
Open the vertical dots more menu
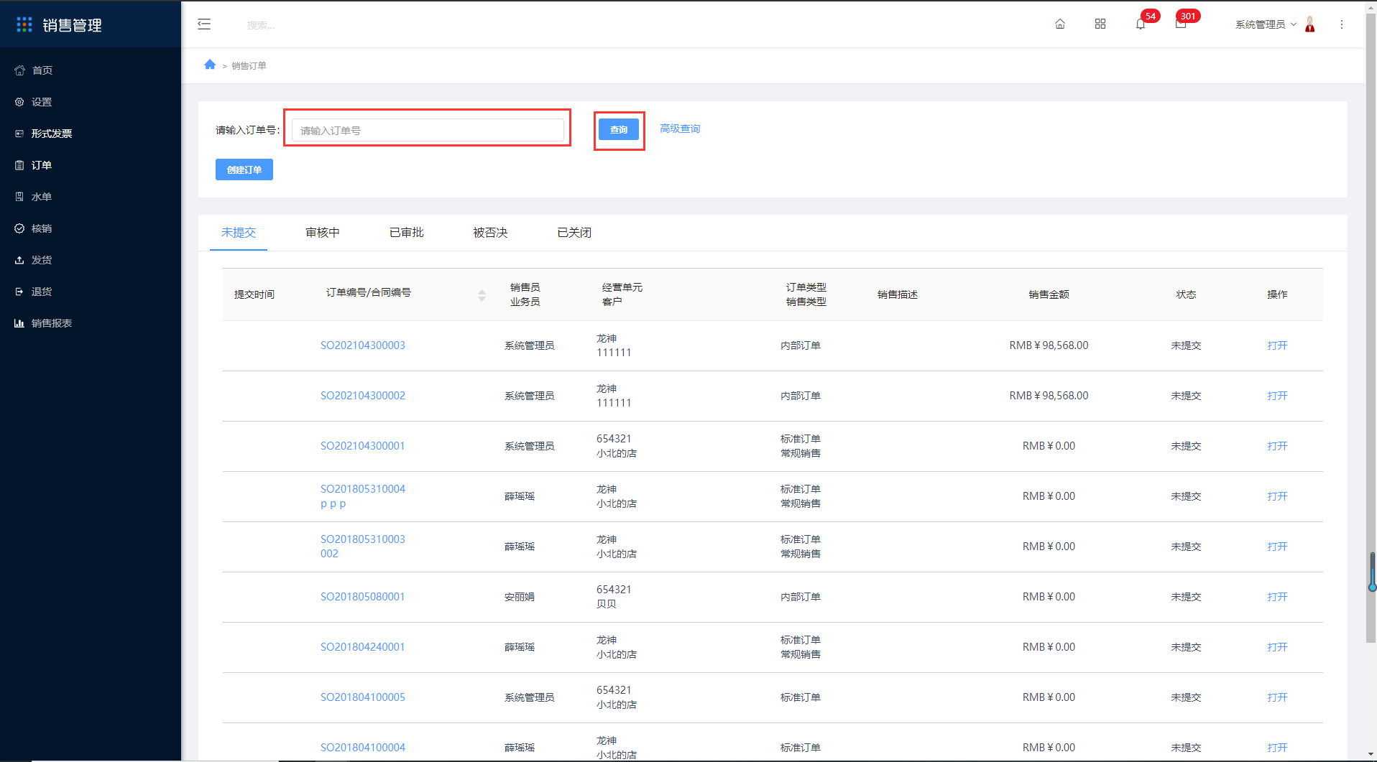coord(1342,24)
